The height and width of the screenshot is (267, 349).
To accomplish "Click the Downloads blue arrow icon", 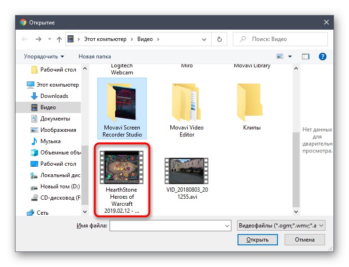I will (34, 96).
